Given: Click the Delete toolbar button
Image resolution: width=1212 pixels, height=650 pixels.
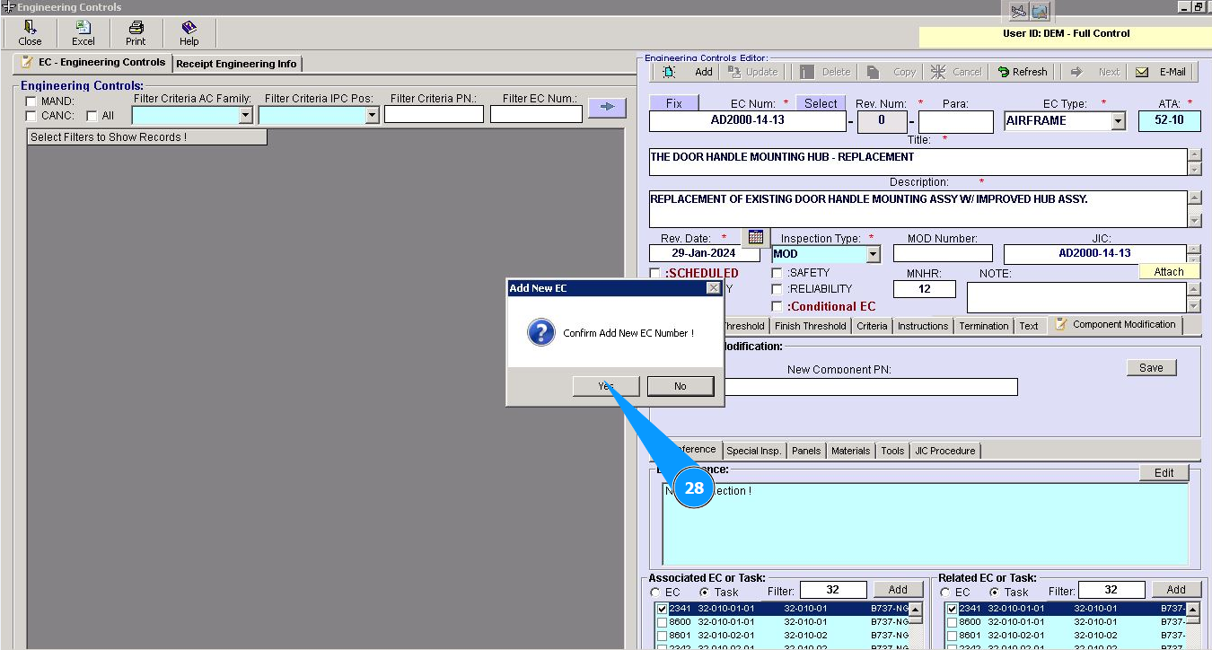Looking at the screenshot, I should pyautogui.click(x=826, y=72).
